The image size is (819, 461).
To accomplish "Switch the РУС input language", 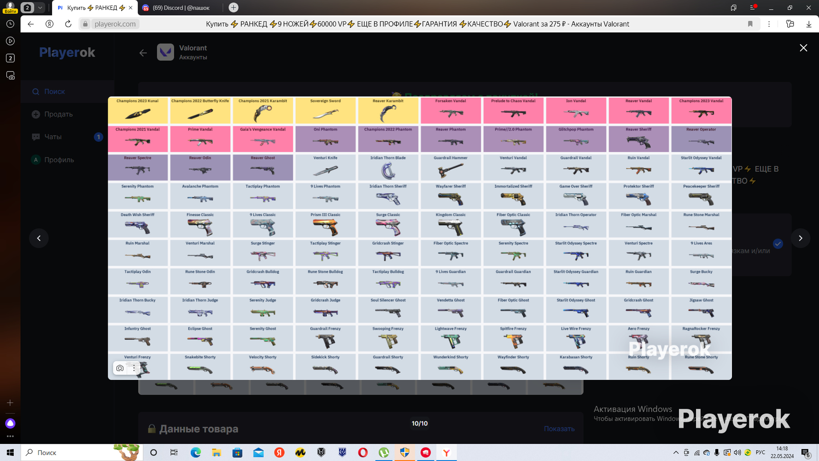I will [760, 453].
